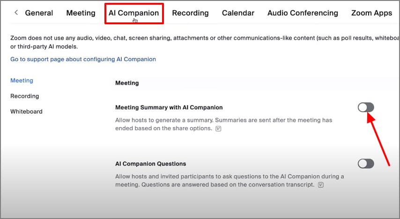Click the small icon after AI Companion Questions description
This screenshot has width=400, height=219.
[321, 185]
